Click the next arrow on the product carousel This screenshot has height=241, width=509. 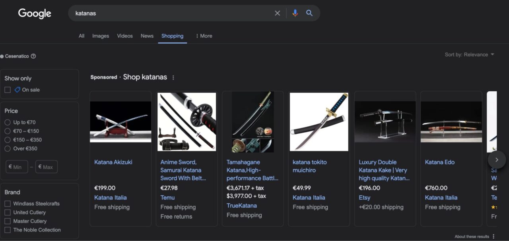tap(497, 160)
